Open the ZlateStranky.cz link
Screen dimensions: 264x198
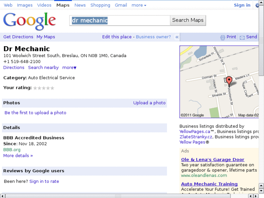(x=196, y=137)
